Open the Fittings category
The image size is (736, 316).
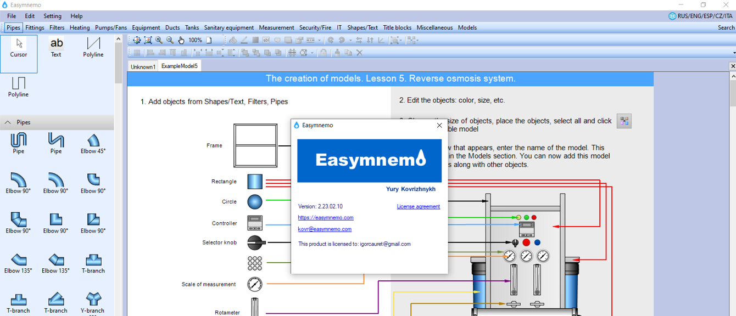[35, 27]
